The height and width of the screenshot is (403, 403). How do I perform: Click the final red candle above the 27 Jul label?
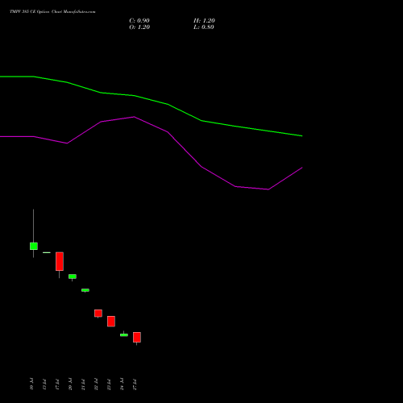137,337
